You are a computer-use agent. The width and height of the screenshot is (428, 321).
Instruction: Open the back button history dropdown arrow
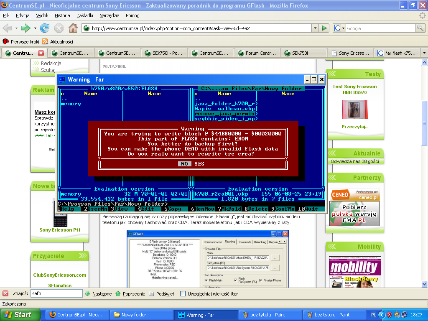point(16,28)
